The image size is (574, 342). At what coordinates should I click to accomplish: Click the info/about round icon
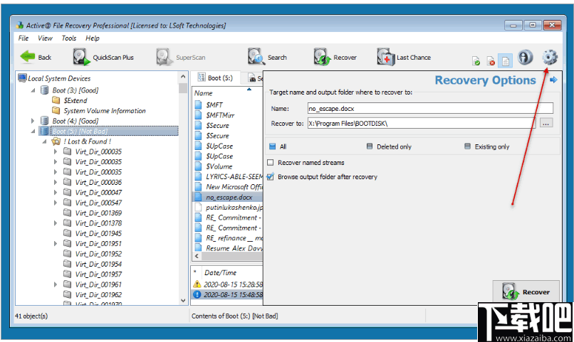[526, 58]
